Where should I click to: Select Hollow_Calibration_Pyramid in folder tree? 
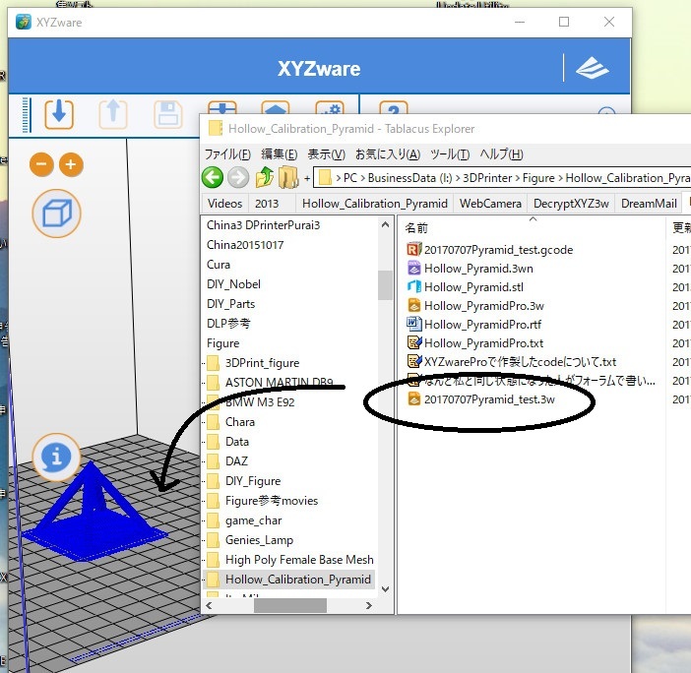[298, 580]
